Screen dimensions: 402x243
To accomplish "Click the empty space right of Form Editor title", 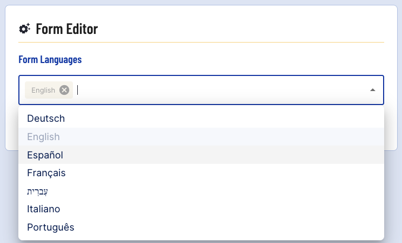I will 243,29.
